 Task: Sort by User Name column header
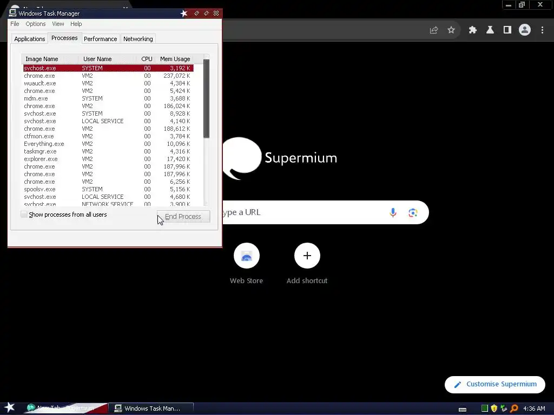[x=108, y=59]
